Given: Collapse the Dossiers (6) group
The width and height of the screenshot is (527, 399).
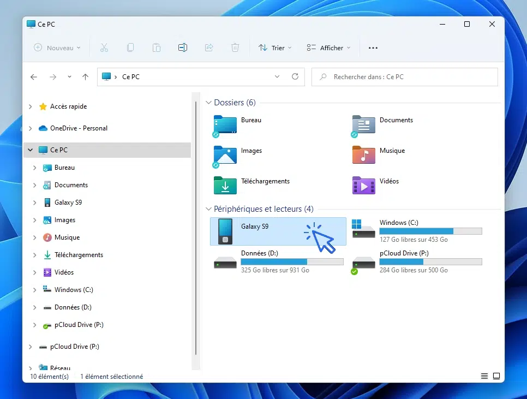Looking at the screenshot, I should 208,103.
